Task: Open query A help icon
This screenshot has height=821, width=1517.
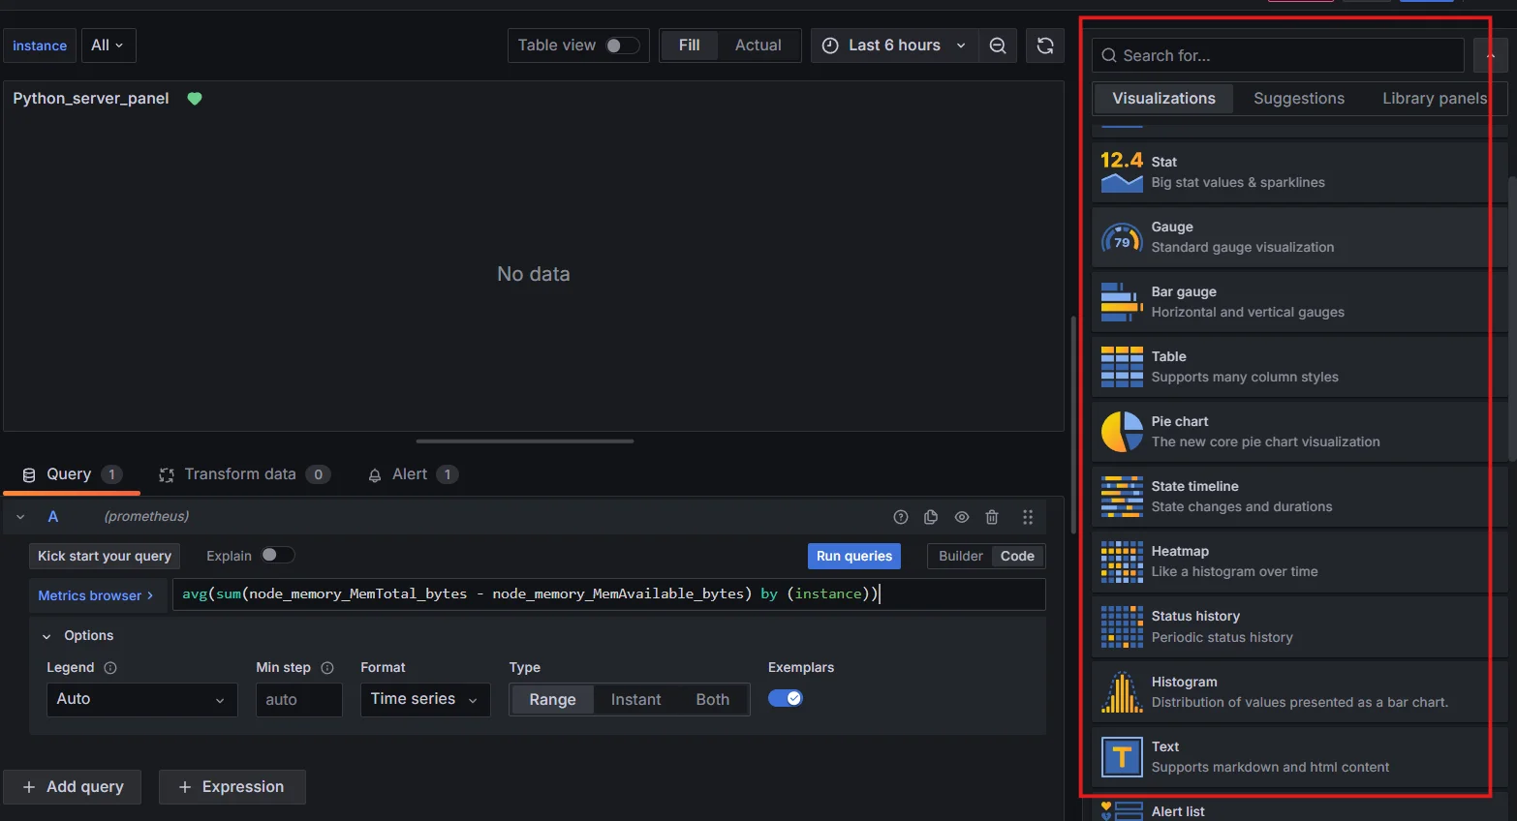Action: [x=901, y=517]
